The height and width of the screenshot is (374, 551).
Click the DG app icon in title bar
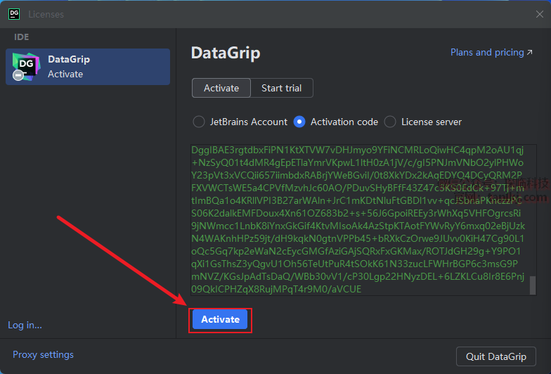pyautogui.click(x=13, y=14)
